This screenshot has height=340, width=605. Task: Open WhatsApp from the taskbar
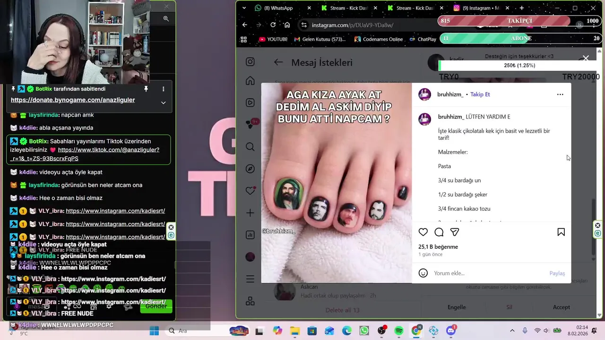(x=364, y=331)
